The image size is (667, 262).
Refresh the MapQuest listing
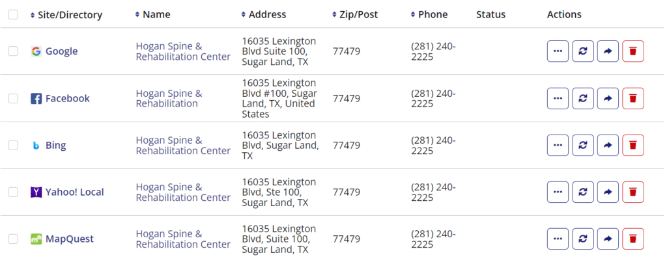click(583, 239)
